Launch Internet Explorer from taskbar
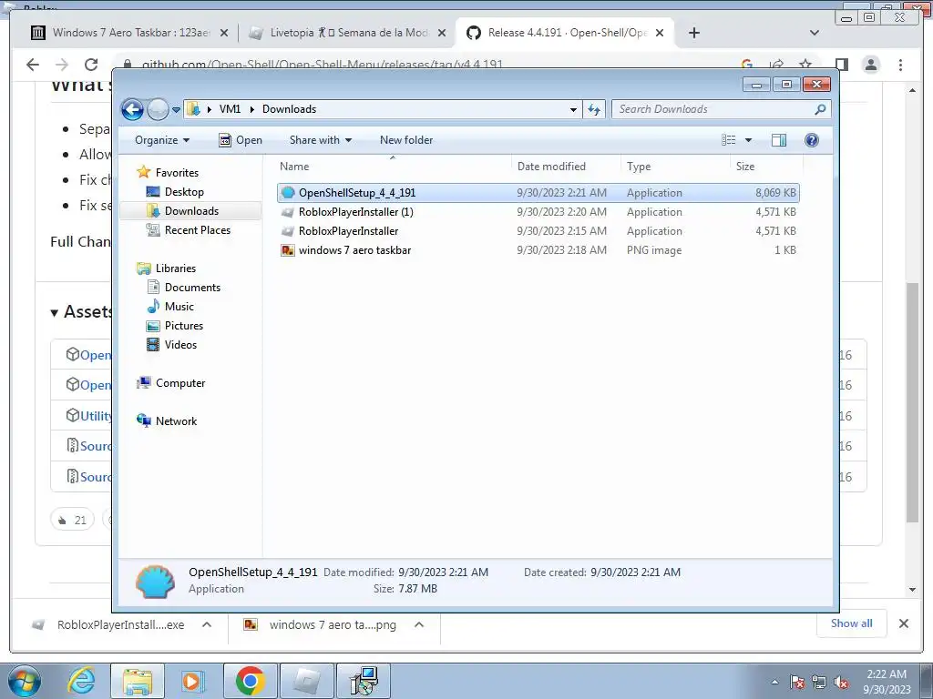Screen dimensions: 933x699 point(81,681)
